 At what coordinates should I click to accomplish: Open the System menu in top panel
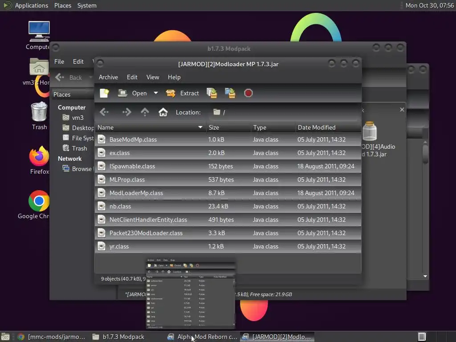[x=87, y=5]
